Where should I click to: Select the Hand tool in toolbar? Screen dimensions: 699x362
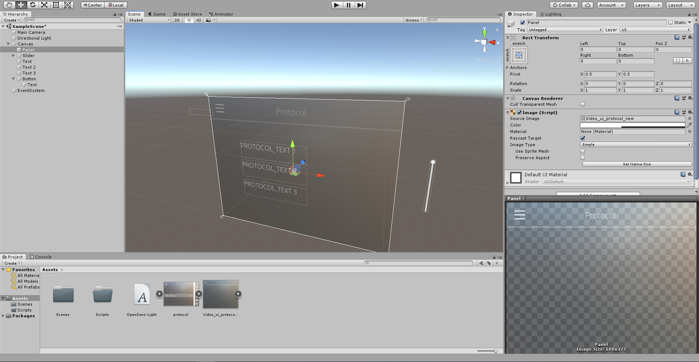pos(9,5)
